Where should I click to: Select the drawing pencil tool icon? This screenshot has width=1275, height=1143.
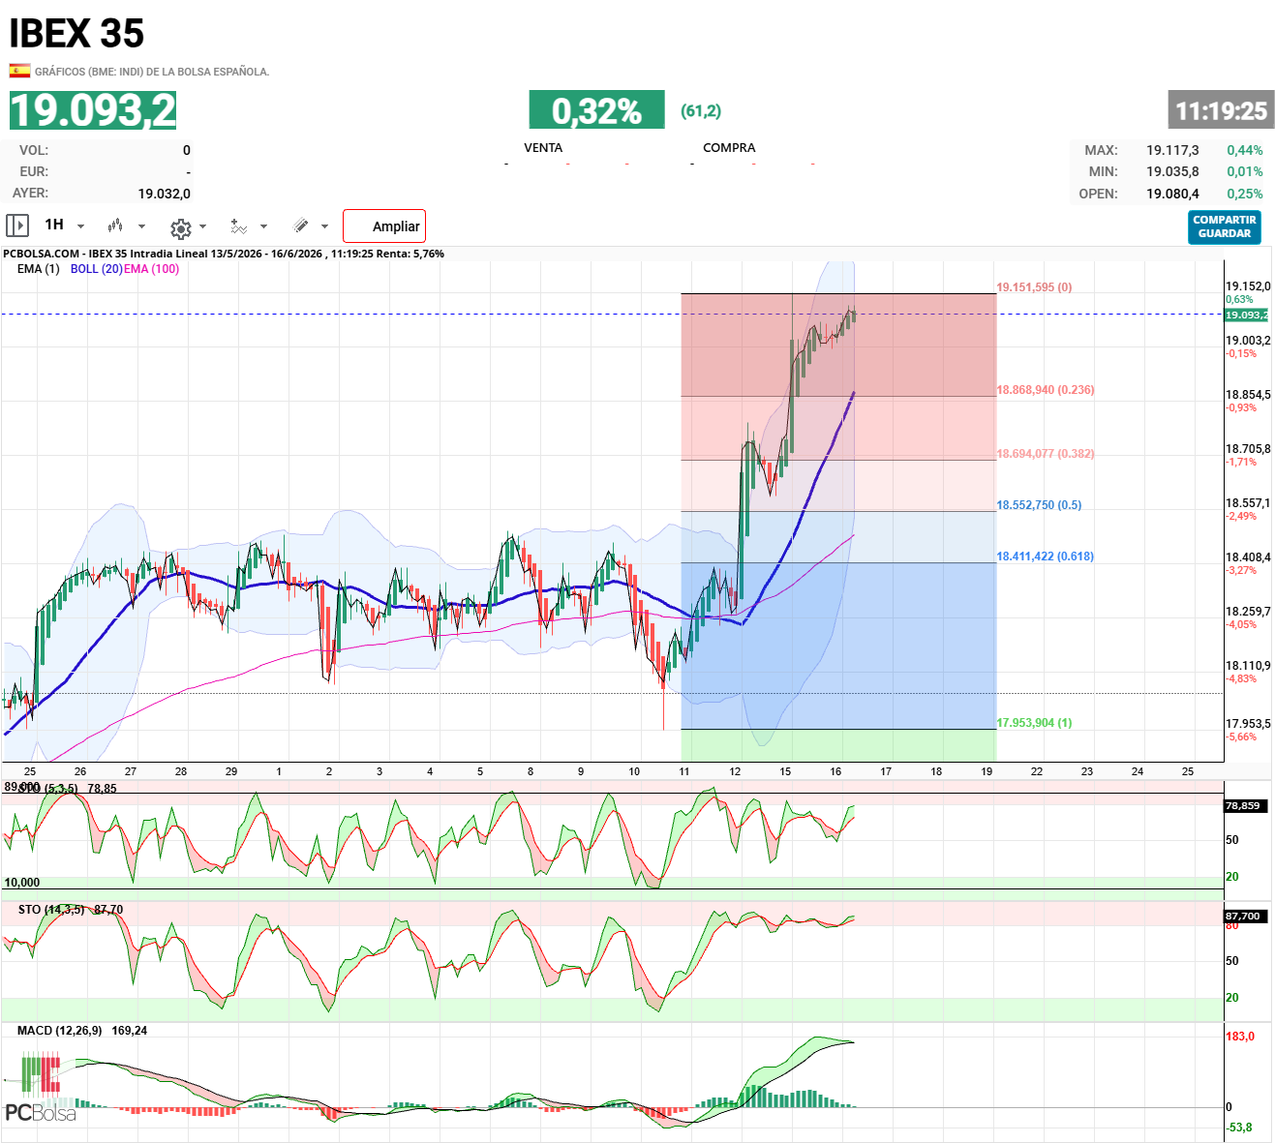301,226
